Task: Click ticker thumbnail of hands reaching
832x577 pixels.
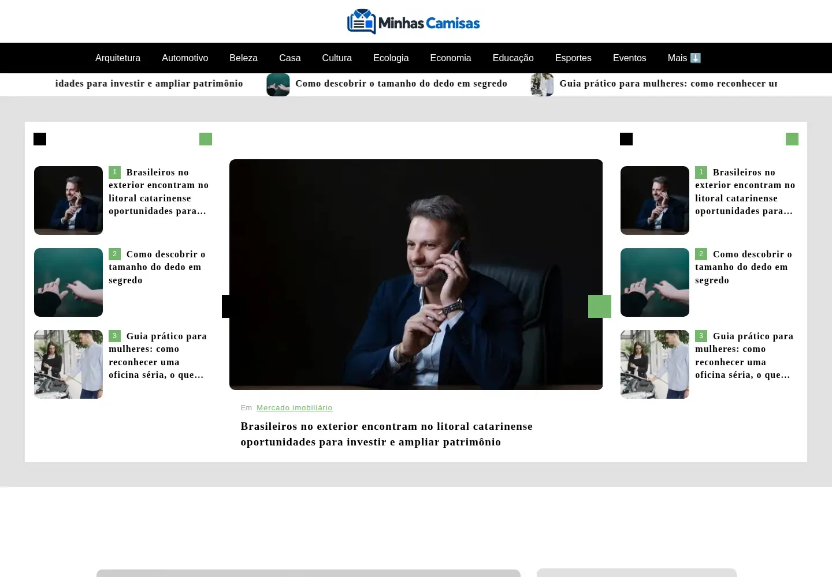Action: (278, 85)
